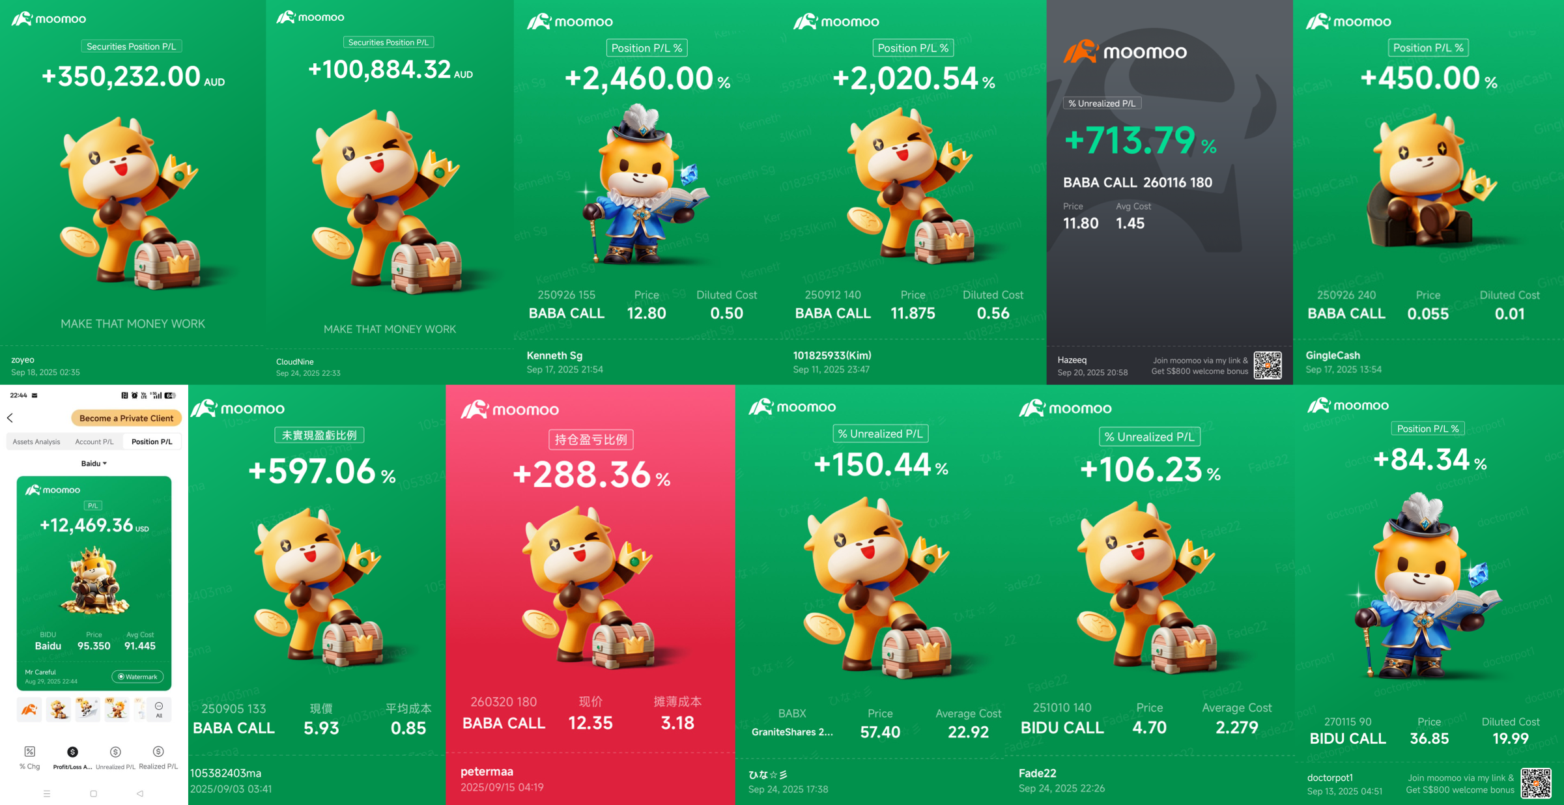This screenshot has width=1564, height=805.
Task: Toggle the Watermark option on share card
Action: (137, 677)
